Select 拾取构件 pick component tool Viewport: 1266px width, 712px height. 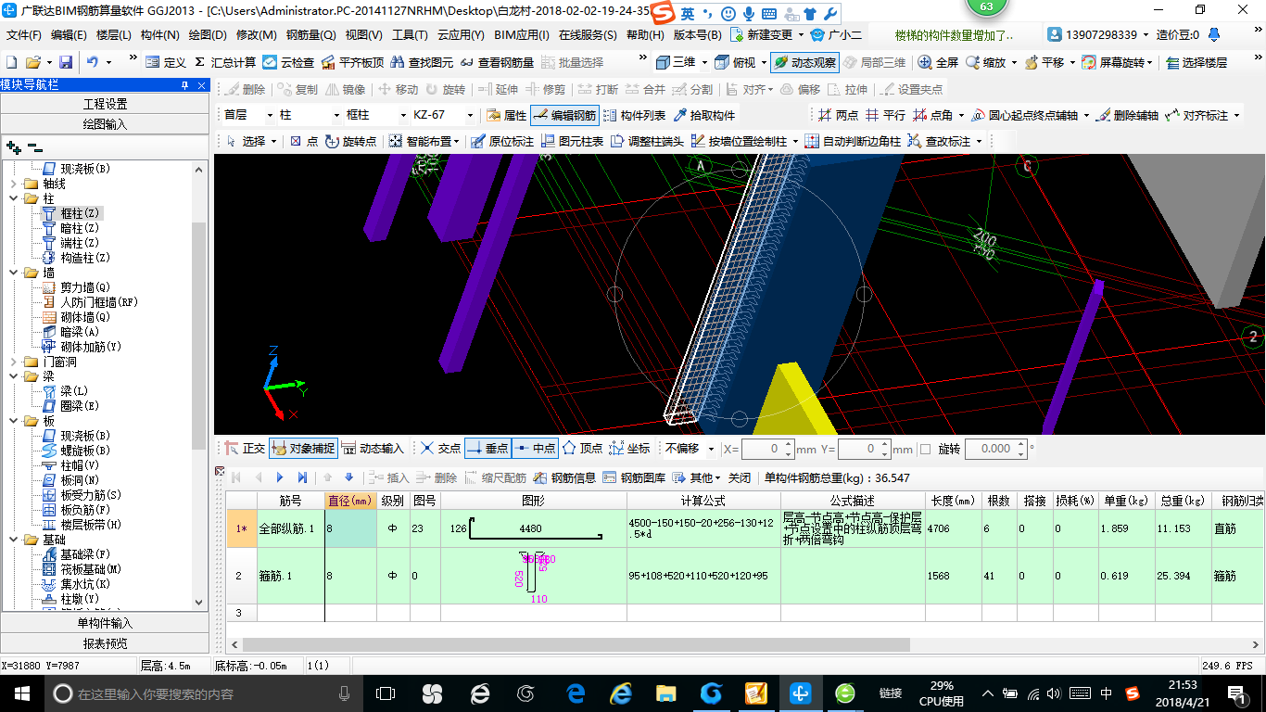coord(704,115)
